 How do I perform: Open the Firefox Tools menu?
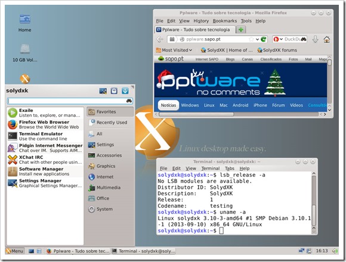pos(246,21)
